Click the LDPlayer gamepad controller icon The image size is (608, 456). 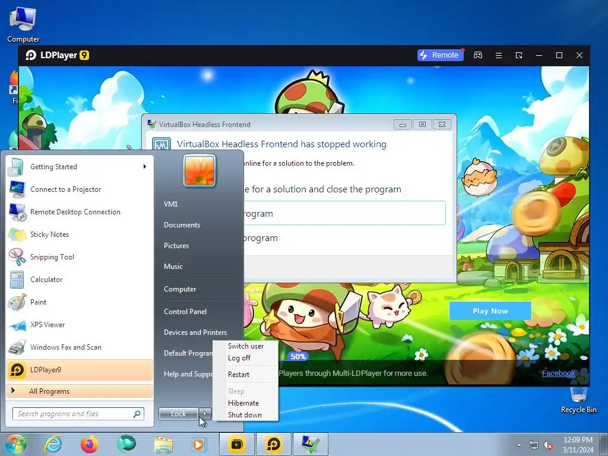(x=478, y=55)
